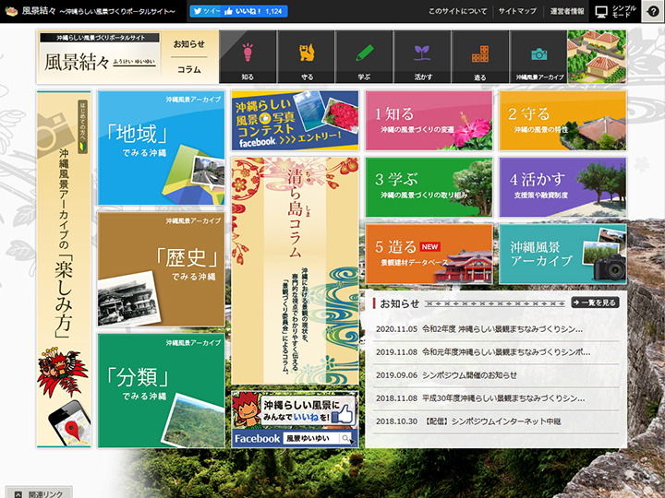Open 2019.09.06 シンポジウム開催のお知らせ
665x498 pixels.
click(x=496, y=375)
